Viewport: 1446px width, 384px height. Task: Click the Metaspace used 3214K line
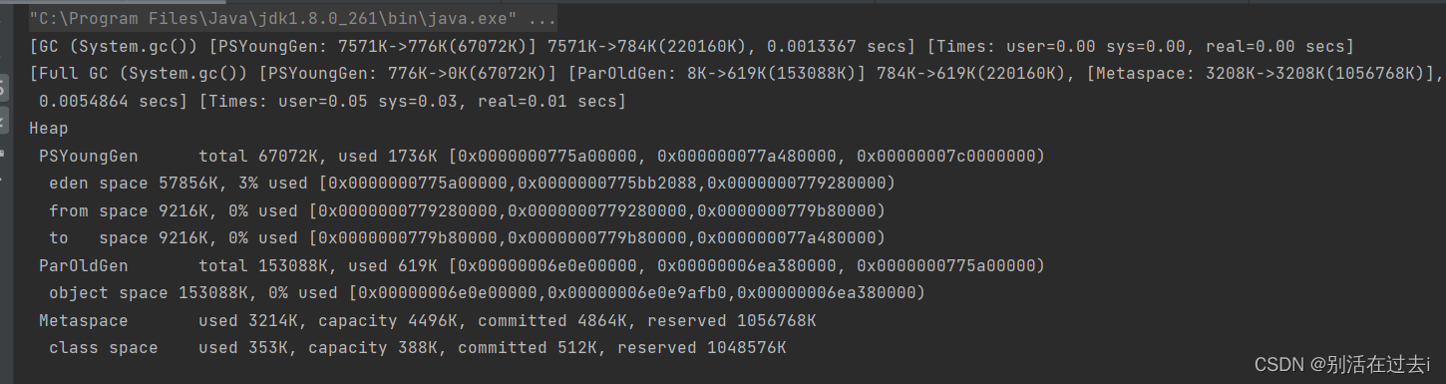[427, 321]
